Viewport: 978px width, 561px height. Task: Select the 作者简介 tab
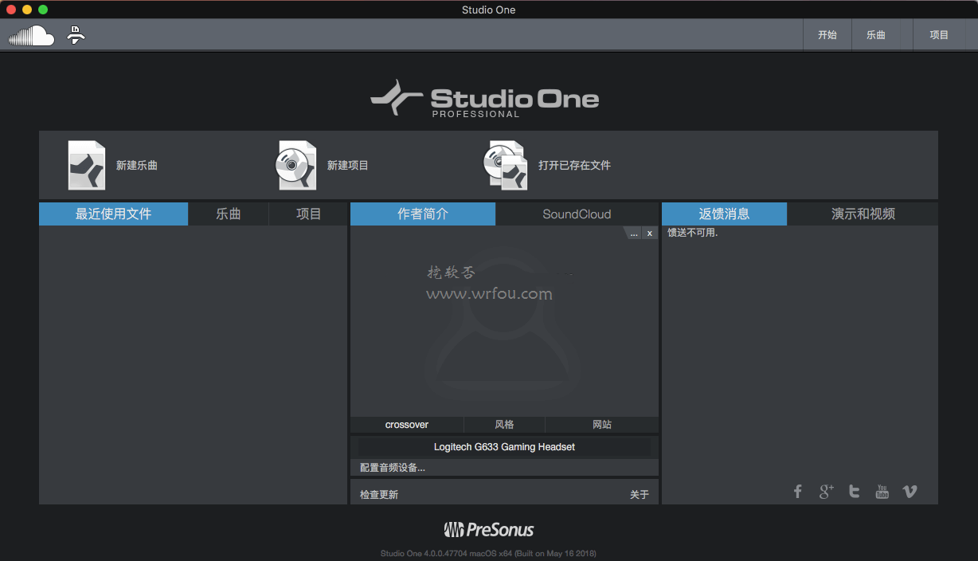(x=423, y=214)
